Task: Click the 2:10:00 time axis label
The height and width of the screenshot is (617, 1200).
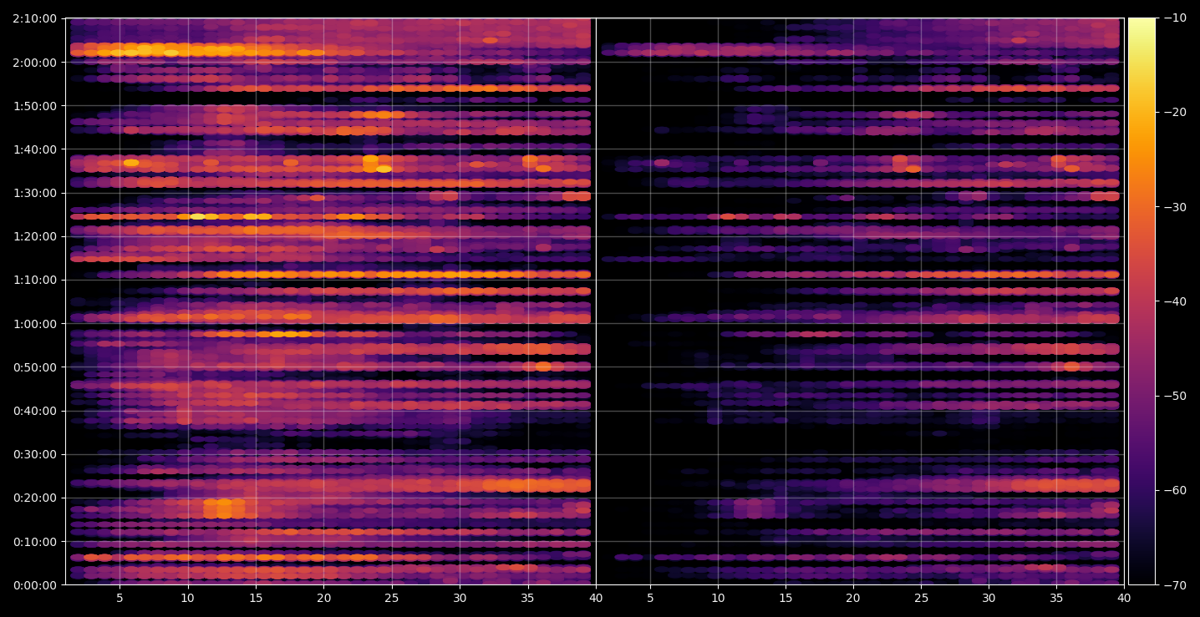Action: point(35,18)
